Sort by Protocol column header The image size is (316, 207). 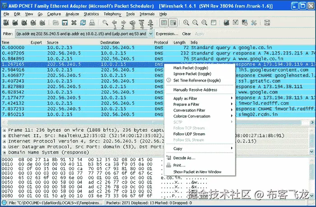(163, 42)
